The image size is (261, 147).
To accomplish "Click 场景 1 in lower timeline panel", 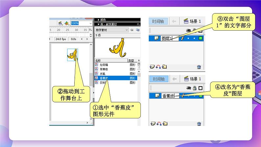I will click(x=193, y=79).
